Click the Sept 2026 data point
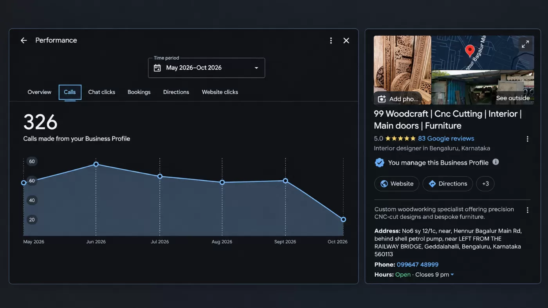This screenshot has height=308, width=548. point(285,181)
